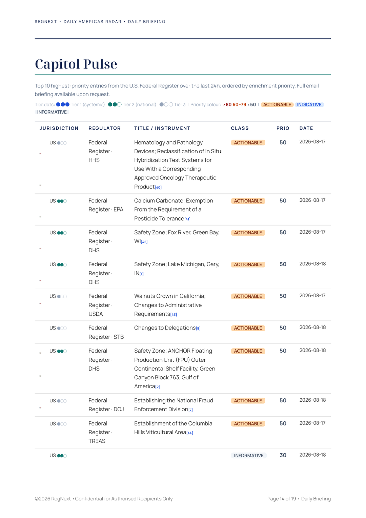Screen dimensions: 366x518
Task: Open footnote link [43] for Walnuts entry
Action: tap(174, 315)
